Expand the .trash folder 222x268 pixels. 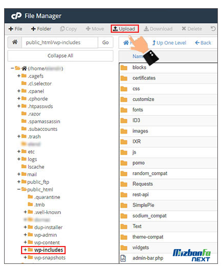click(x=19, y=137)
